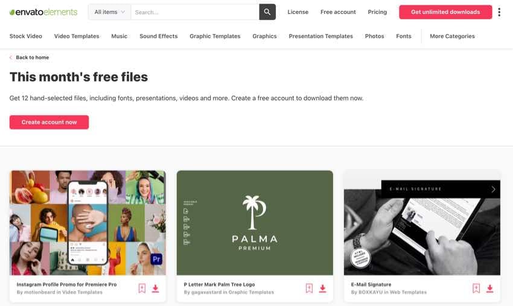Expand the All items search filter dropdown

pyautogui.click(x=109, y=12)
